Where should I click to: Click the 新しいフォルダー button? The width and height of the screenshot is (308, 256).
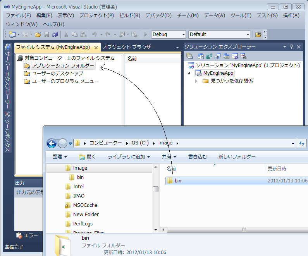(237, 157)
